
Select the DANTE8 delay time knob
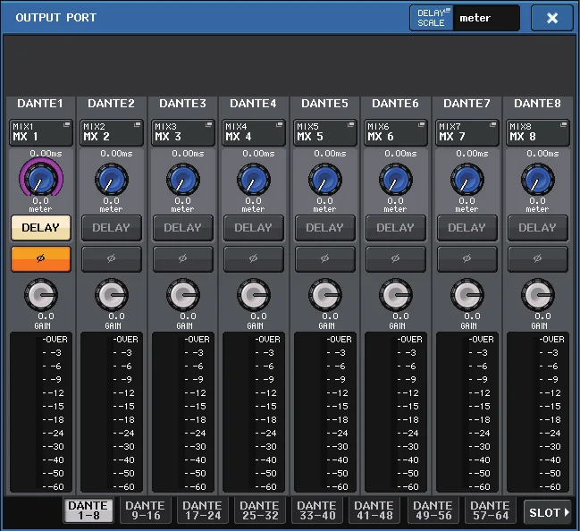tap(537, 180)
